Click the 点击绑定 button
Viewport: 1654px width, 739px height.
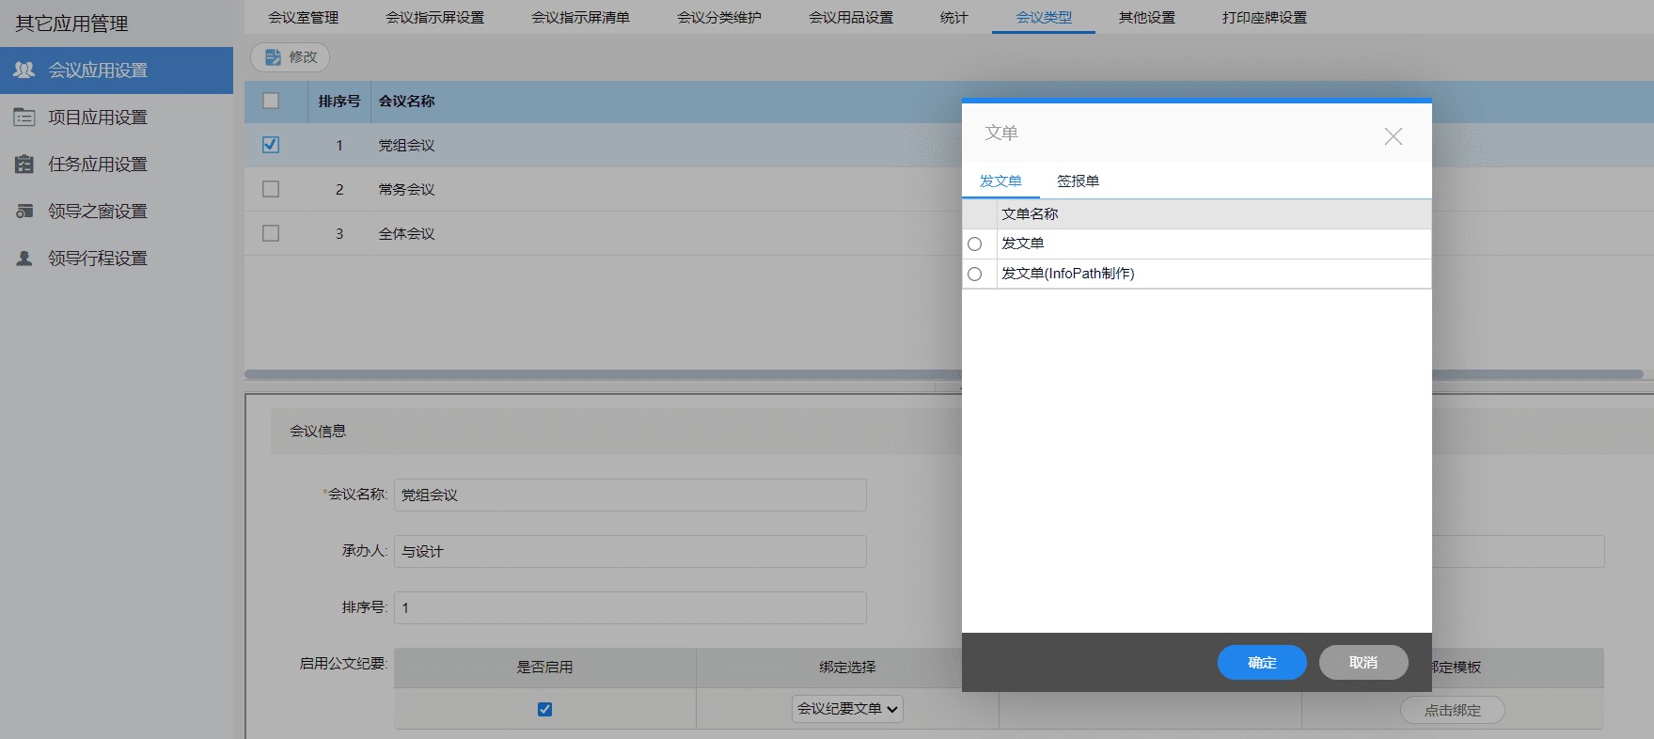1453,710
